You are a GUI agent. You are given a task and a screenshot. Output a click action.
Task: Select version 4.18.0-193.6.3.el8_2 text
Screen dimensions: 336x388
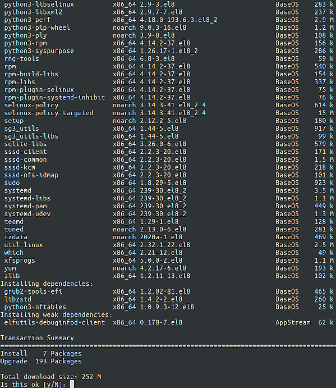point(178,20)
